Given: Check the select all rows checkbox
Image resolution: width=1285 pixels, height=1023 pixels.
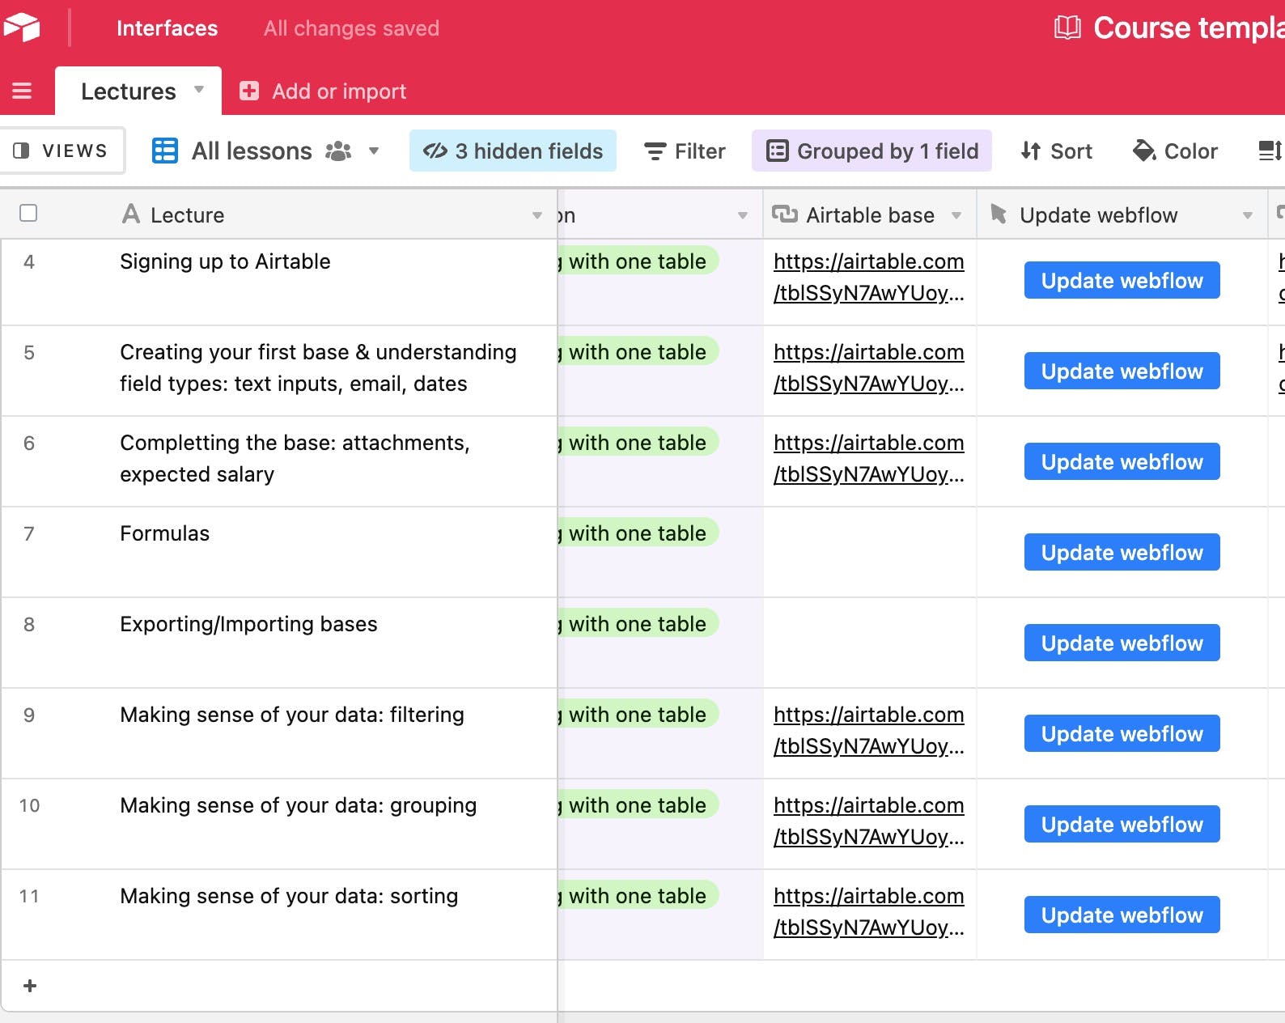Looking at the screenshot, I should (28, 213).
